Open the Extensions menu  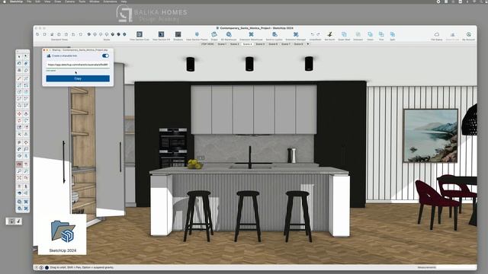(110, 2)
